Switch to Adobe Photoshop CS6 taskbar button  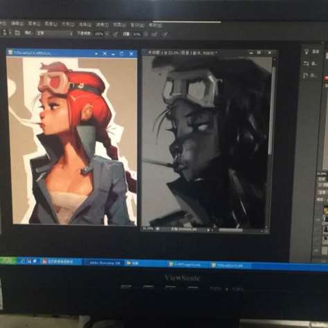tap(102, 263)
